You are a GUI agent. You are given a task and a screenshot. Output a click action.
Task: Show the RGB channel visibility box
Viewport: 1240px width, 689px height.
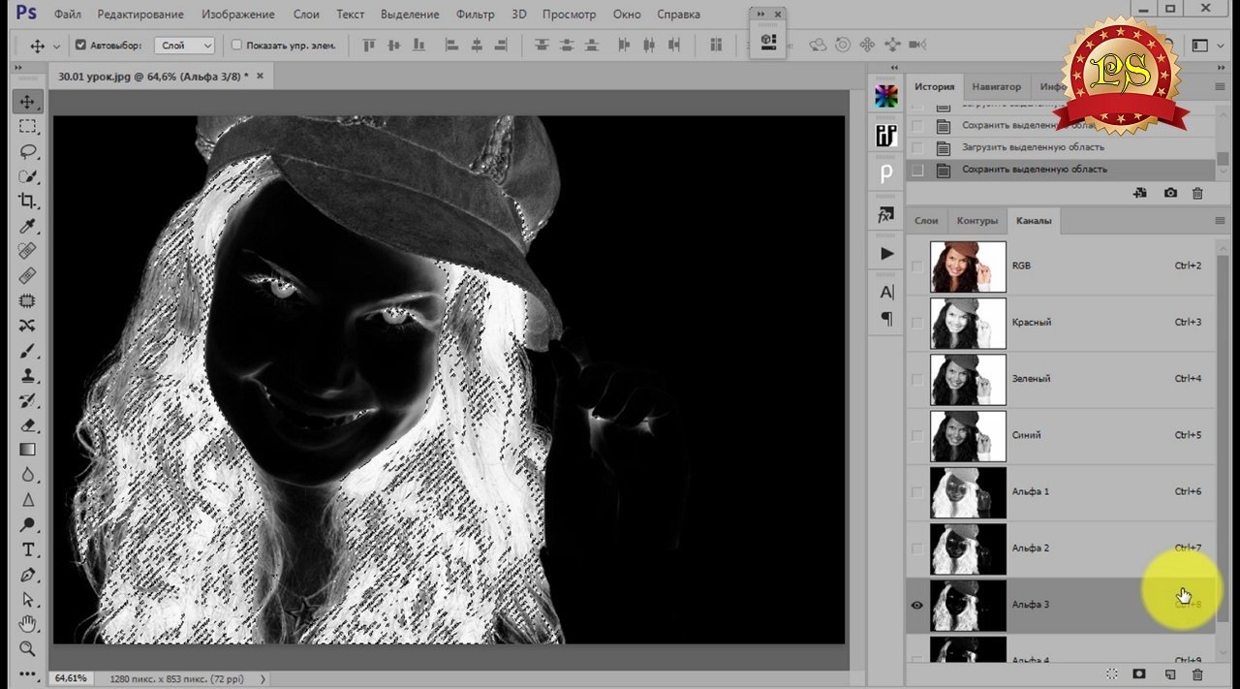916,266
